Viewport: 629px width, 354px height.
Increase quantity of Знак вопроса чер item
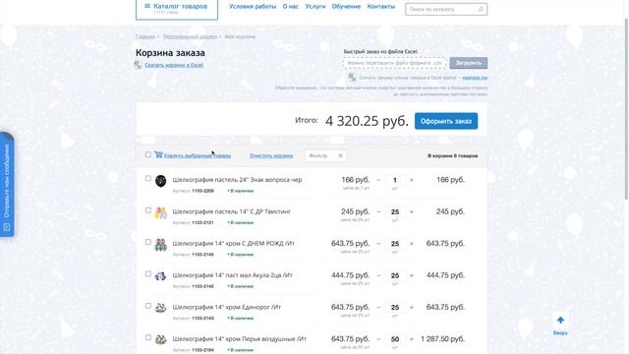click(411, 180)
